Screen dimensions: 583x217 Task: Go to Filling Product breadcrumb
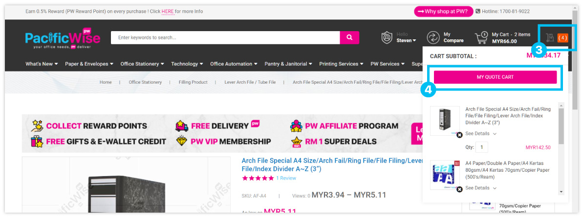click(193, 82)
